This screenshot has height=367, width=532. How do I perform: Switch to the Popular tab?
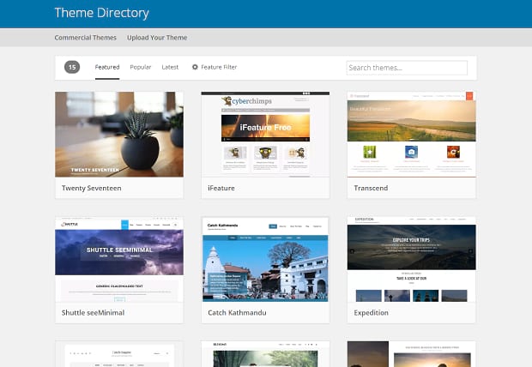[x=141, y=67]
